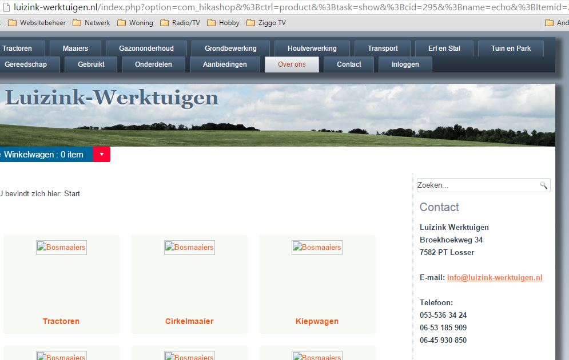Click the page icon in address bar
This screenshot has height=360, width=569.
point(6,7)
